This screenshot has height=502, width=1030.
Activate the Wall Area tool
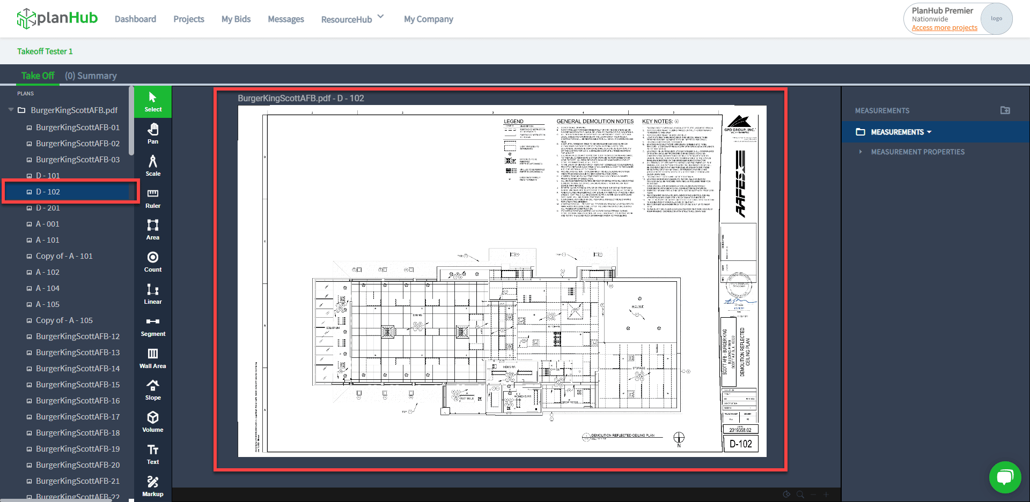point(152,358)
